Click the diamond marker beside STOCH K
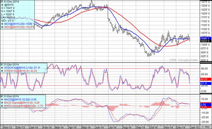Screen dimensions: 212x129 [x=2, y=68]
